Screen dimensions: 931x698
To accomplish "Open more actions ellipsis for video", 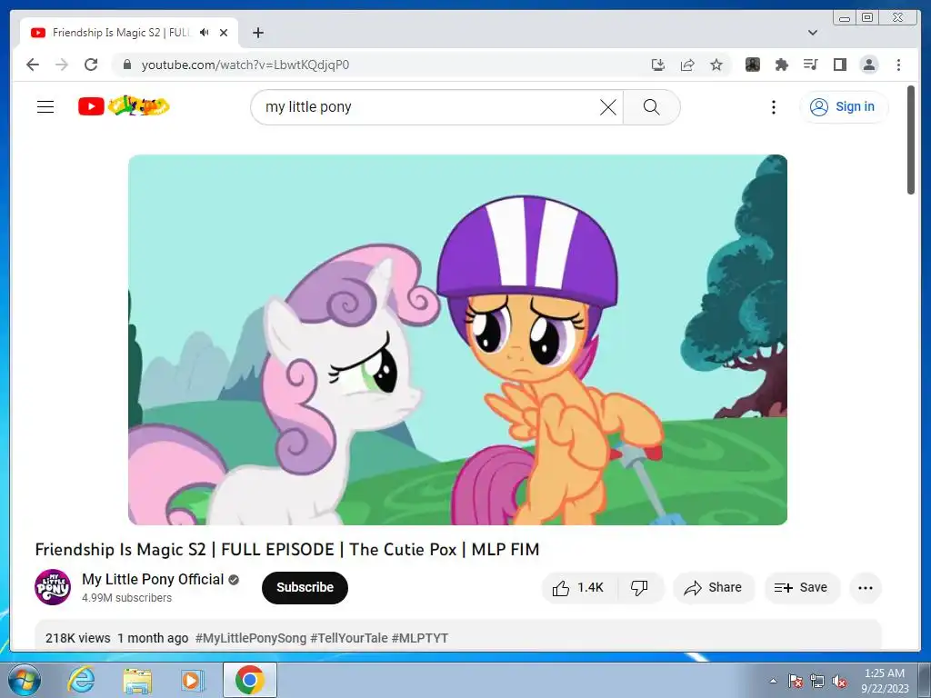I will (866, 588).
